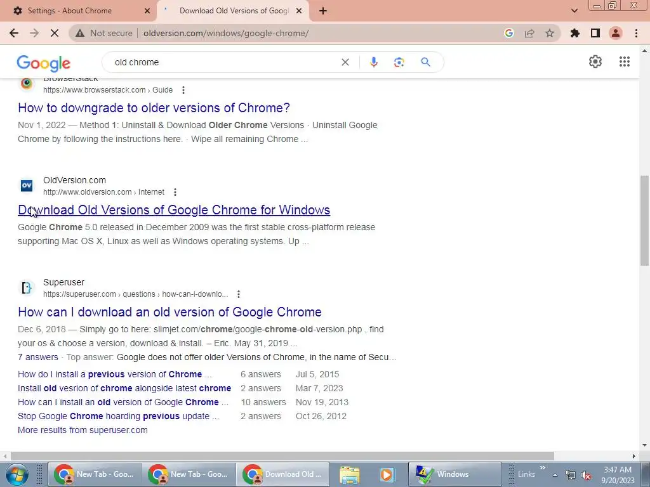Screen dimensions: 650x487
Task: Open the tab search dropdown
Action: (x=574, y=11)
